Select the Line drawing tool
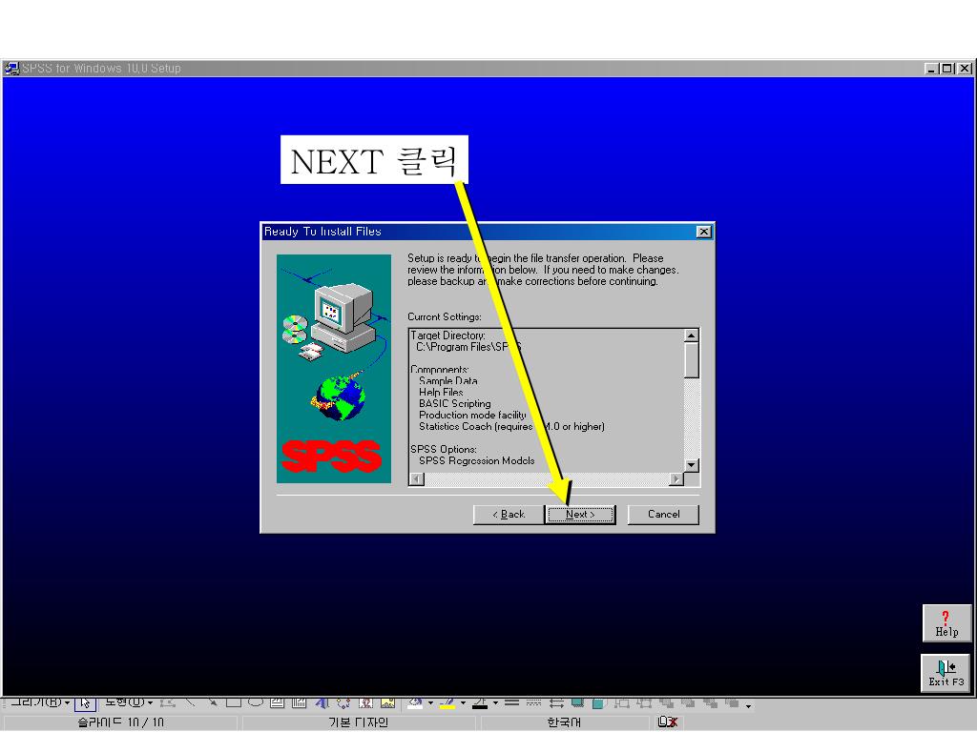This screenshot has height=732, width=977. (190, 702)
